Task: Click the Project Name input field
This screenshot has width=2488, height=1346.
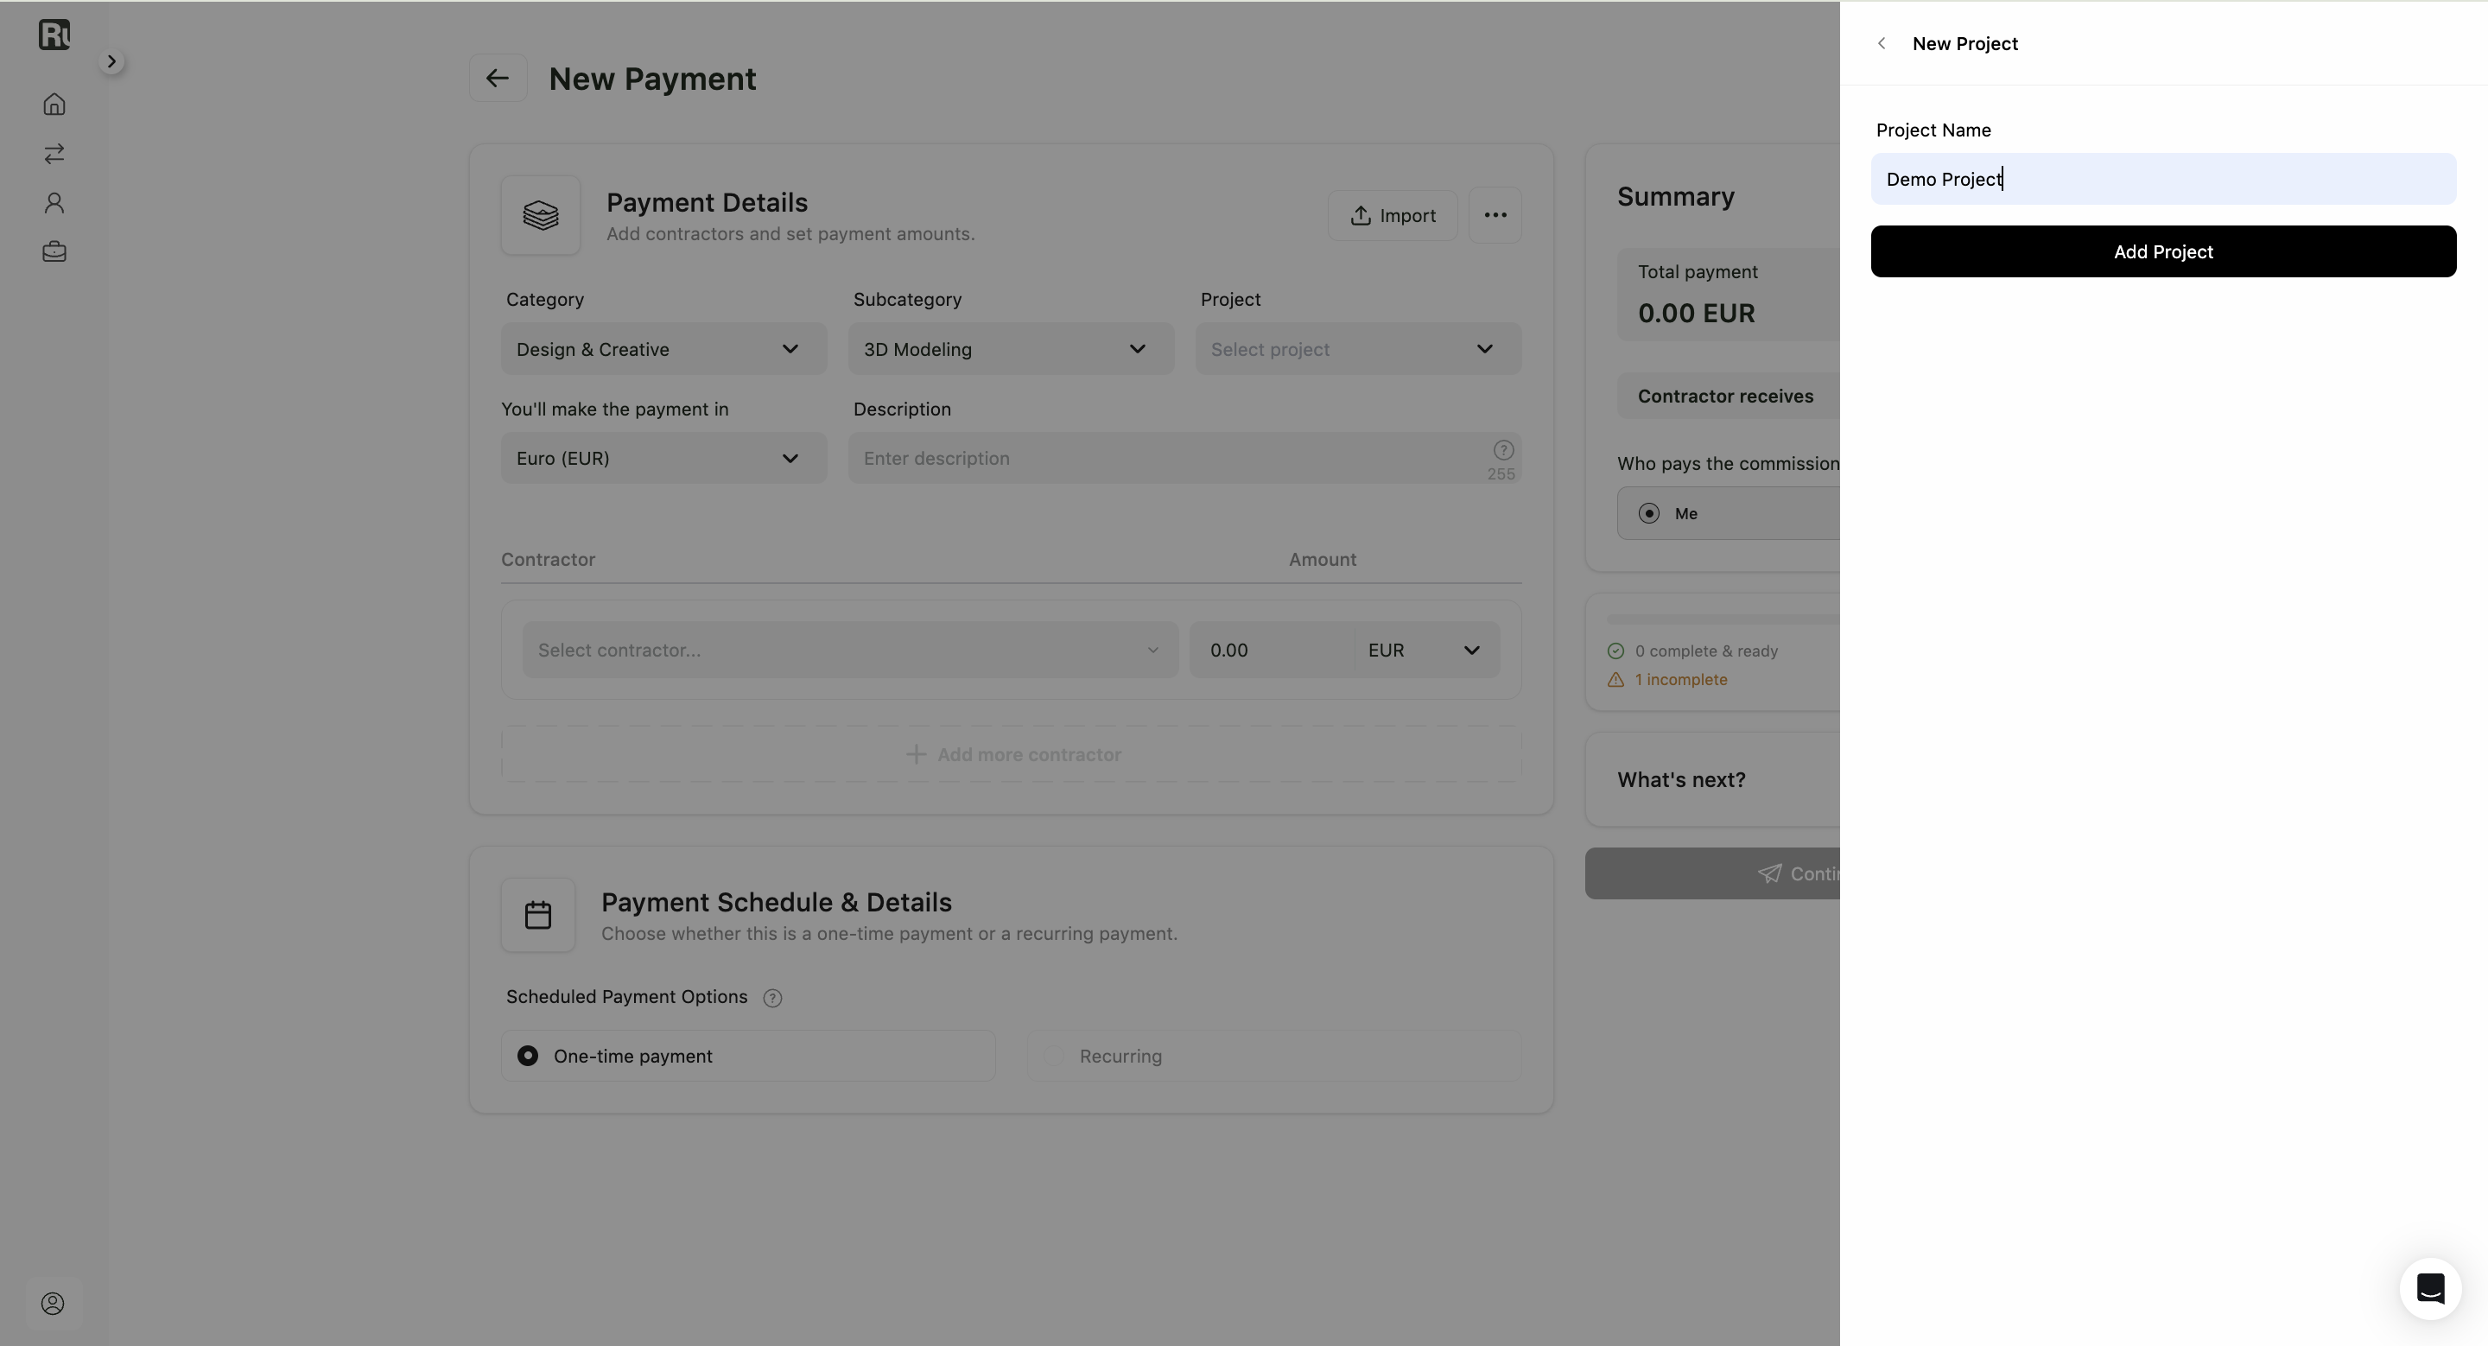Action: coord(2162,180)
